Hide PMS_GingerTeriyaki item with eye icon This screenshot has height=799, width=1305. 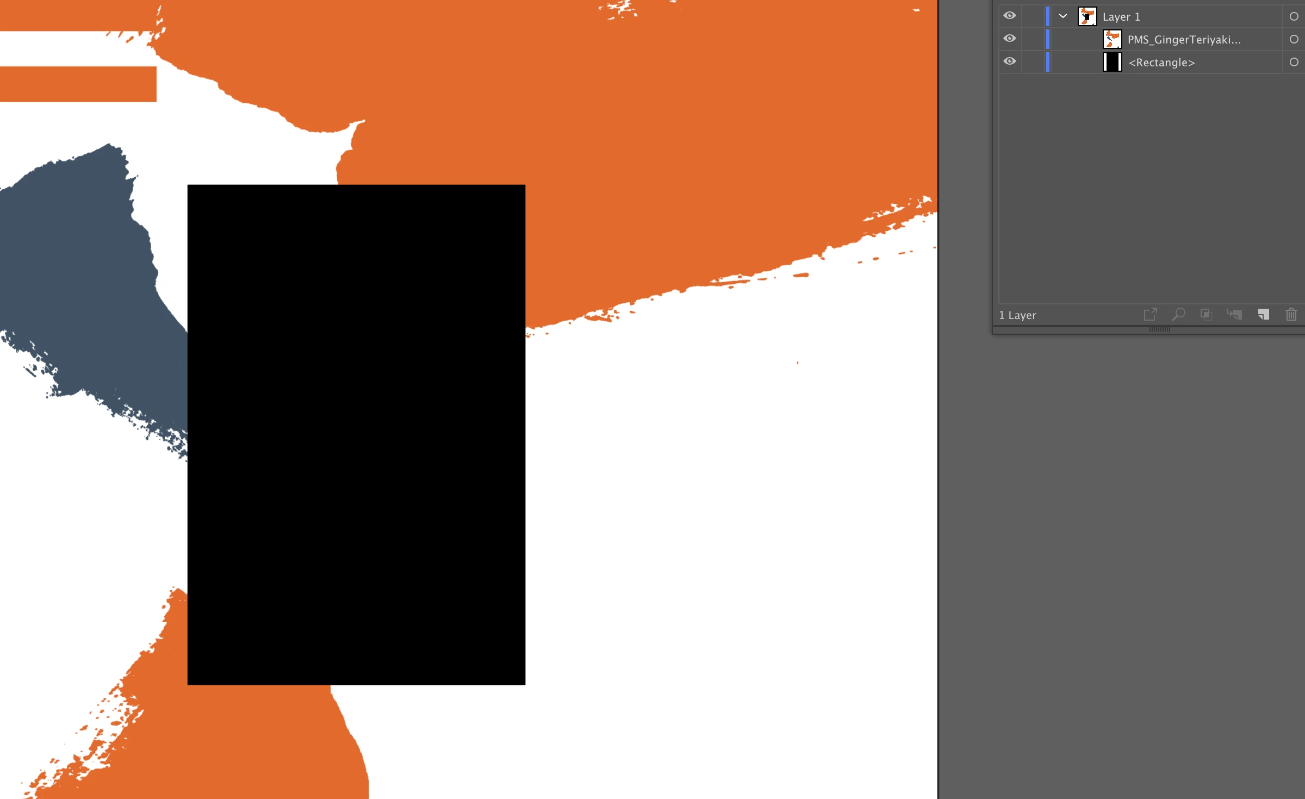1010,39
